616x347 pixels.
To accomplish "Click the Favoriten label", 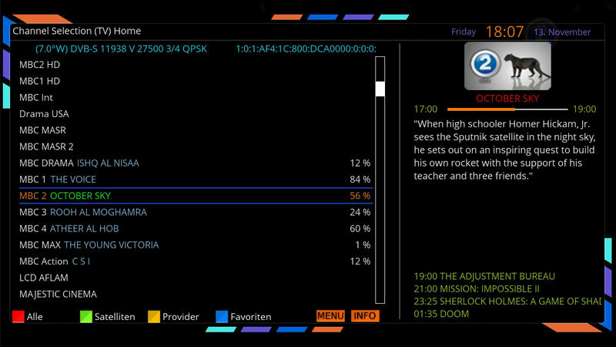I will 251,317.
